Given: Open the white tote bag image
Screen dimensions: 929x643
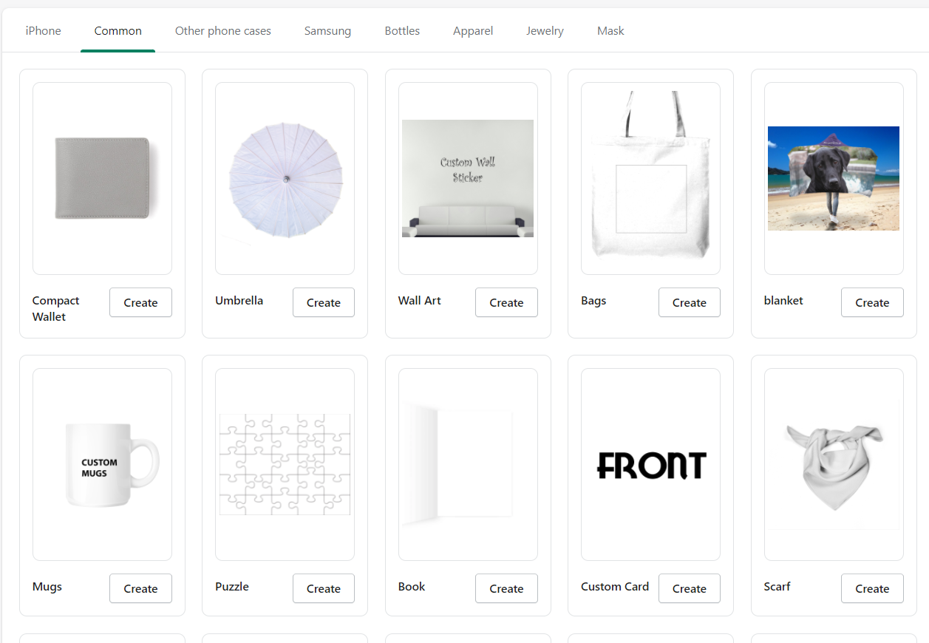Looking at the screenshot, I should (x=650, y=178).
